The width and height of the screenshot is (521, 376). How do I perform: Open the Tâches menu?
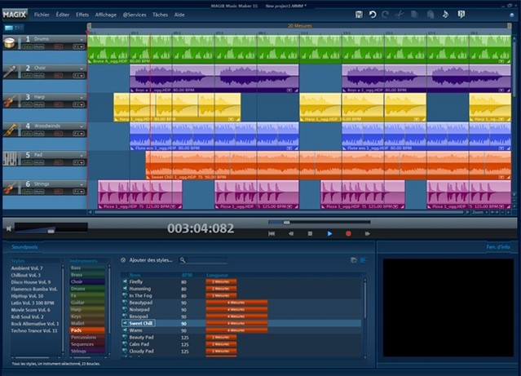point(160,15)
